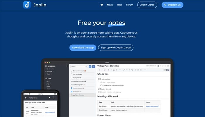Screen dimensions: 205x117
Task: Uncheck Schedule meeting with agency box
Action: 99,92
